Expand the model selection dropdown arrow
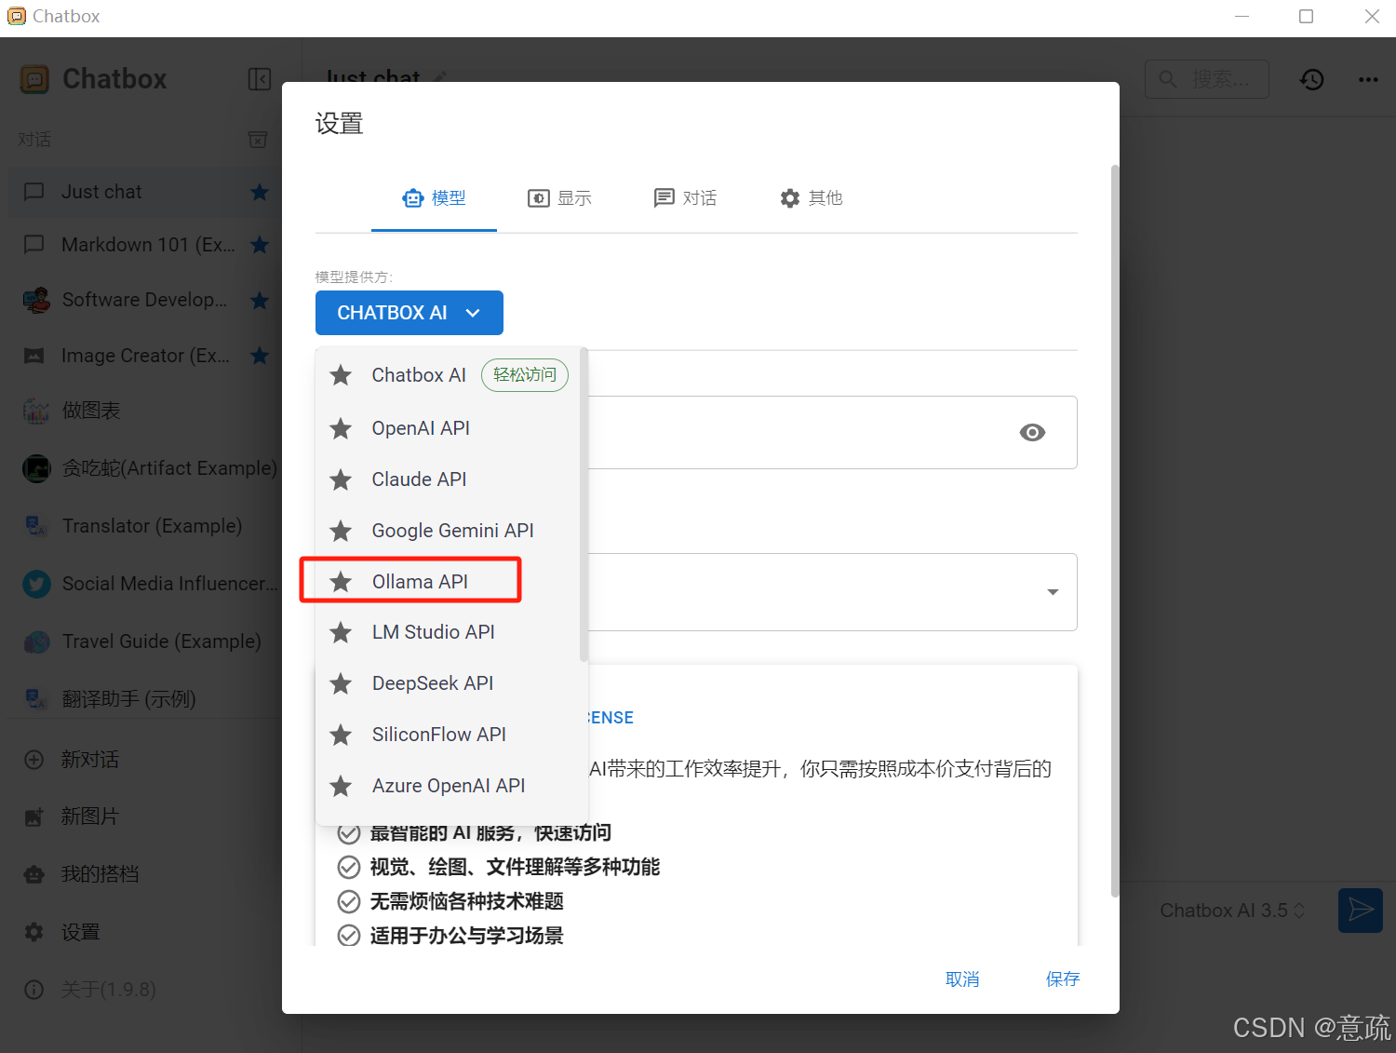Screen dimensions: 1396x1053 [x=1053, y=592]
